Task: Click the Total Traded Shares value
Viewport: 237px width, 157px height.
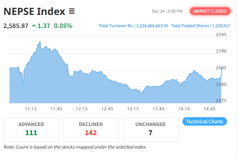Action: tap(221, 26)
